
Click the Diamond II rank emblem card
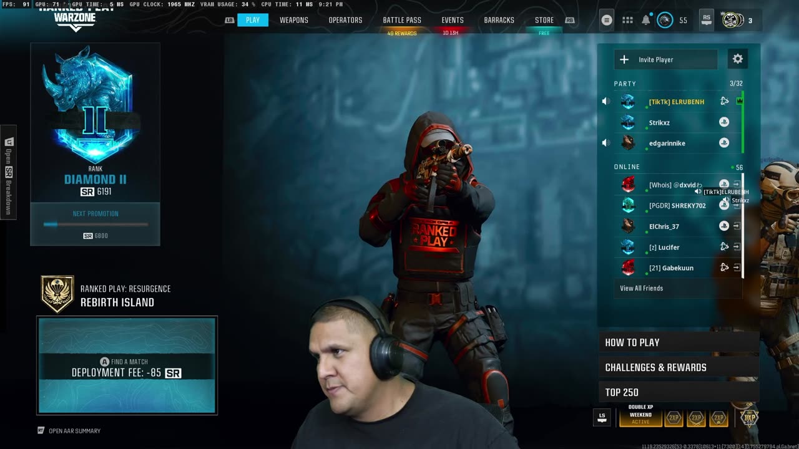(96, 122)
